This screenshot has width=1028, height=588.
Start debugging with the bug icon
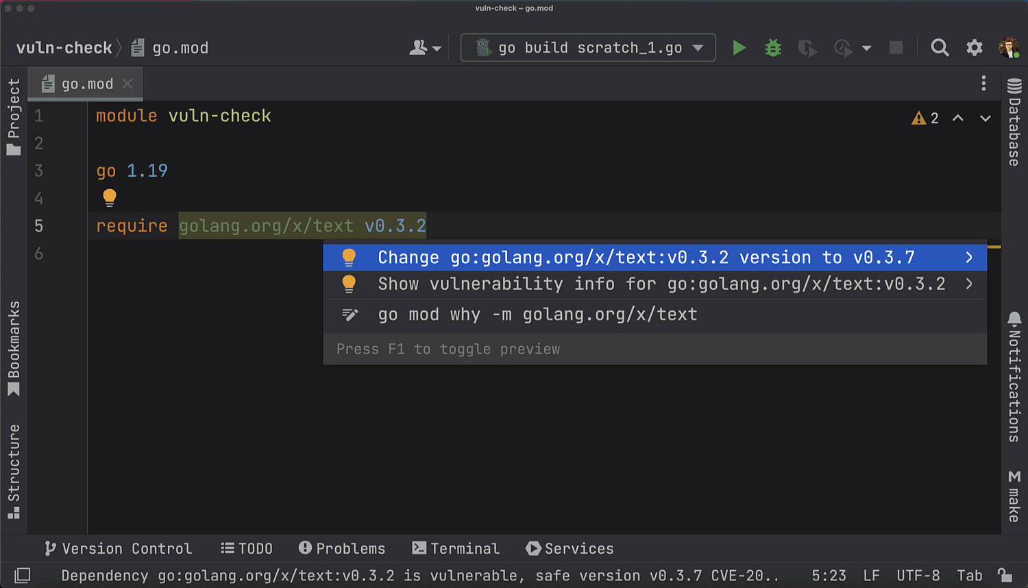773,48
